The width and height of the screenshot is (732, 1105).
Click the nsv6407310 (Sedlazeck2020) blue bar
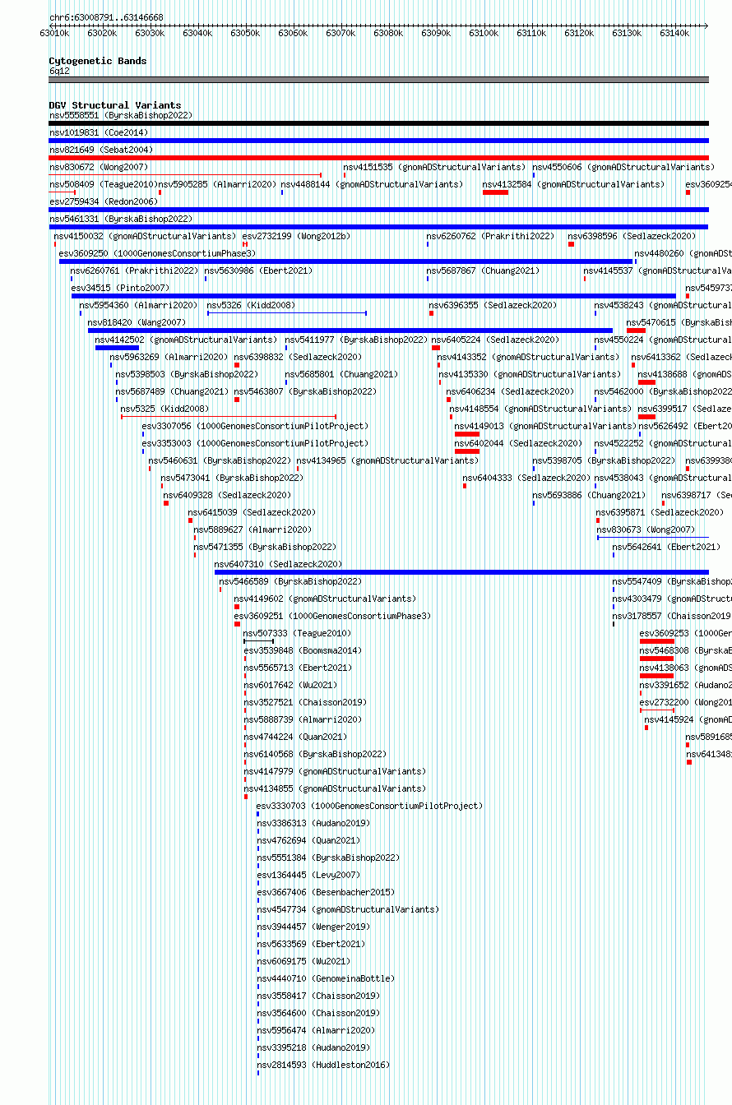461,572
